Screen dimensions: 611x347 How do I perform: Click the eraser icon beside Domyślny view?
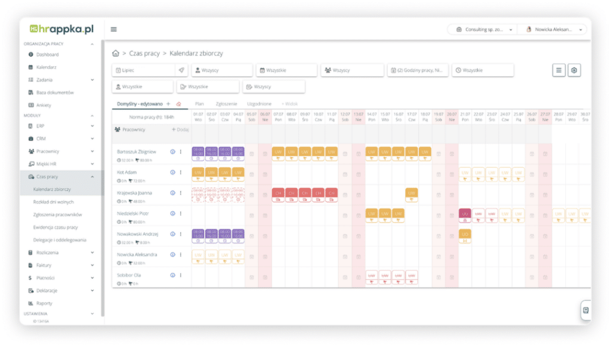point(178,104)
